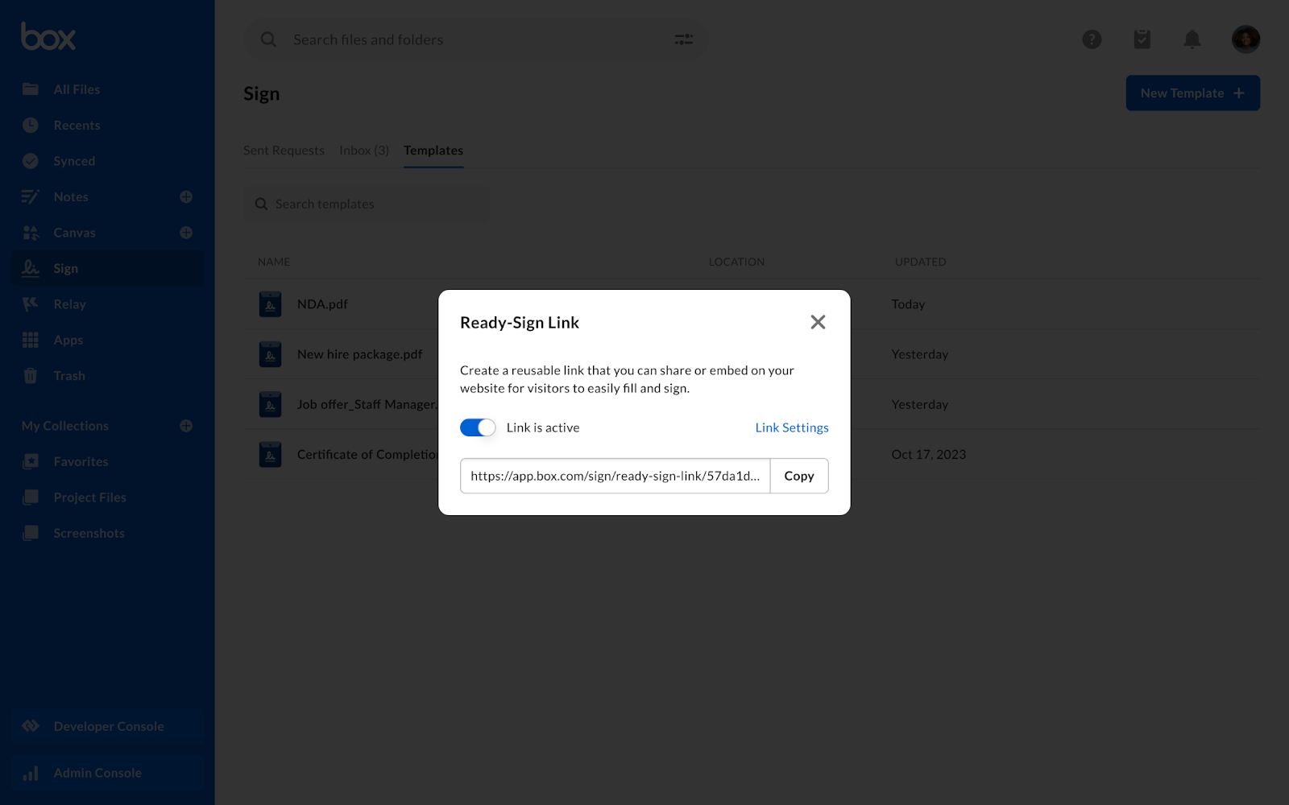Click NDA.pdf template file icon

point(270,304)
